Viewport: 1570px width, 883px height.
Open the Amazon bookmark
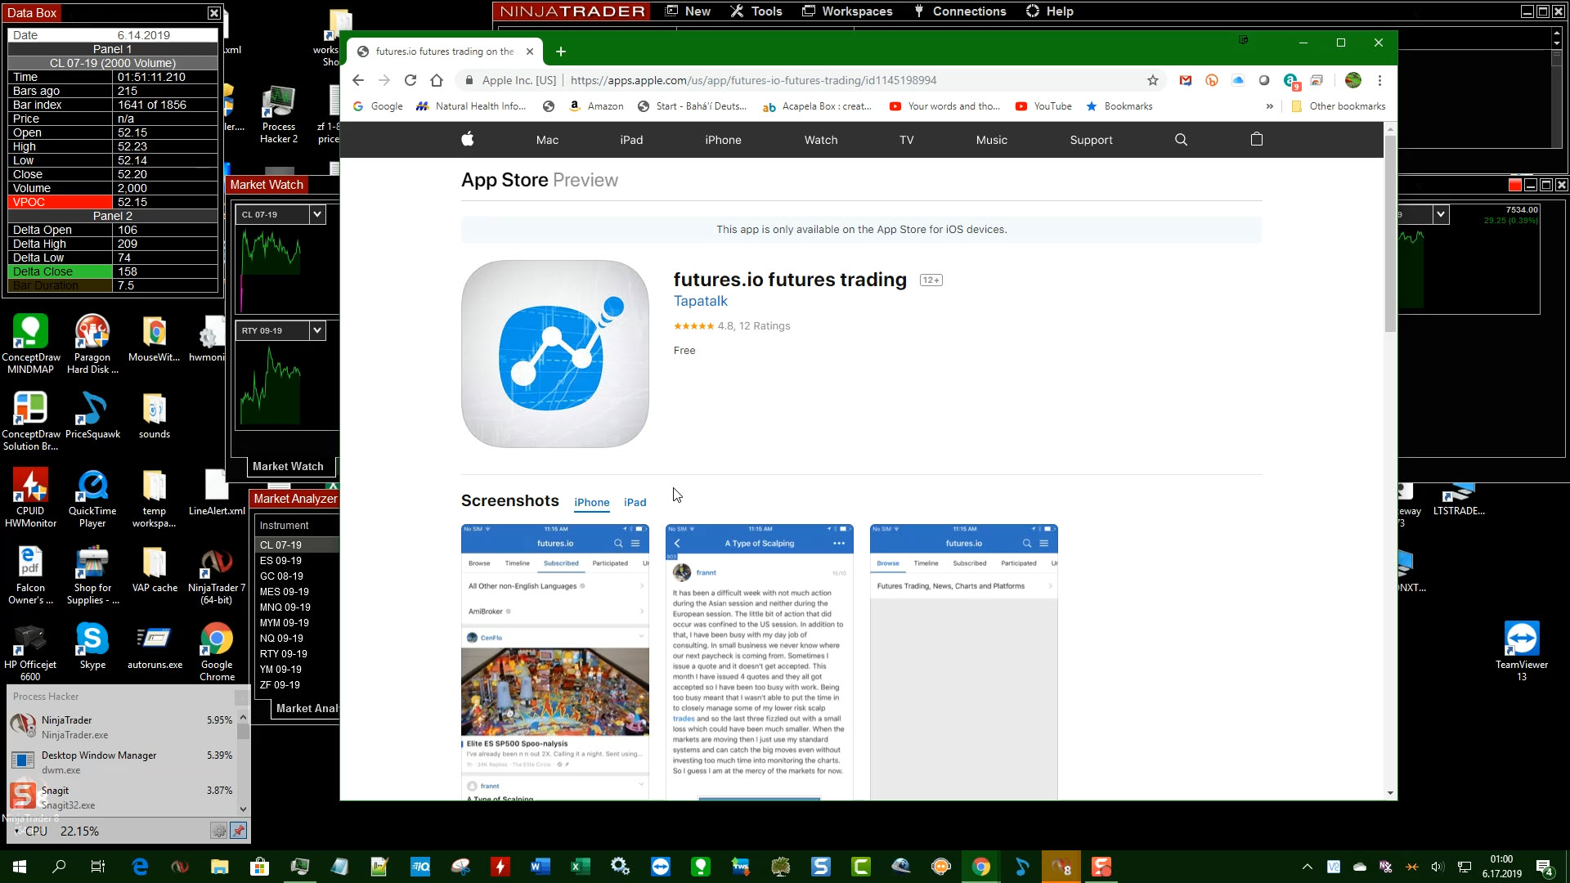click(596, 106)
